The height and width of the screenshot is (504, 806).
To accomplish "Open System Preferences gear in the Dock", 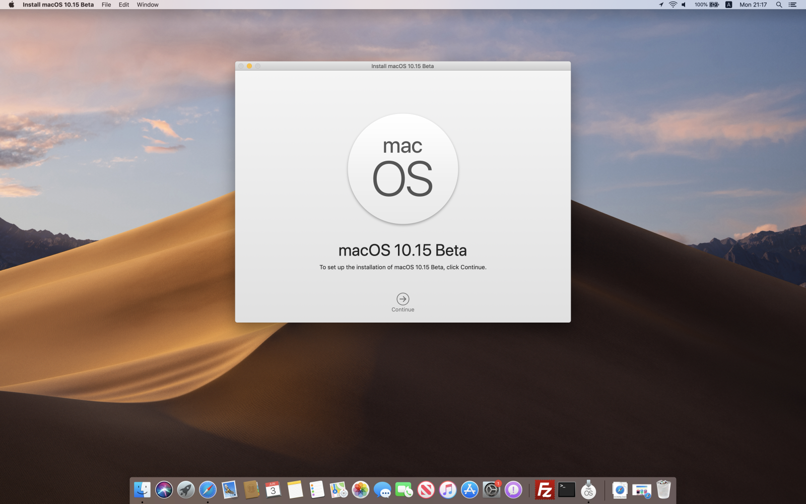I will tap(491, 489).
